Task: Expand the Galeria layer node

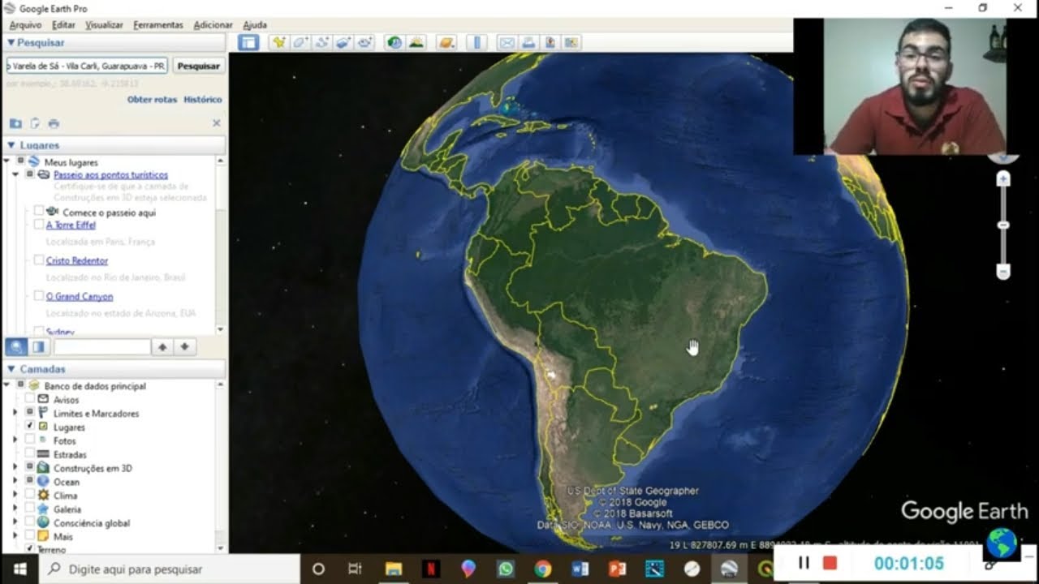Action: (15, 509)
